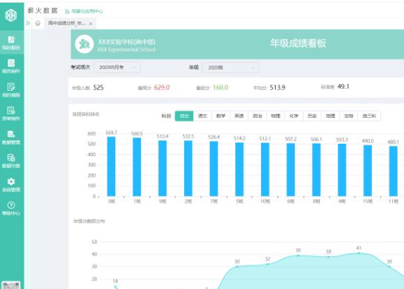Click the bar labeled 560.5
Viewport: 404px width, 289px height.
point(137,167)
